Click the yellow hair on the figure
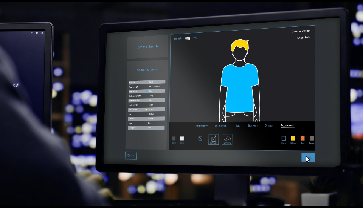 240,45
